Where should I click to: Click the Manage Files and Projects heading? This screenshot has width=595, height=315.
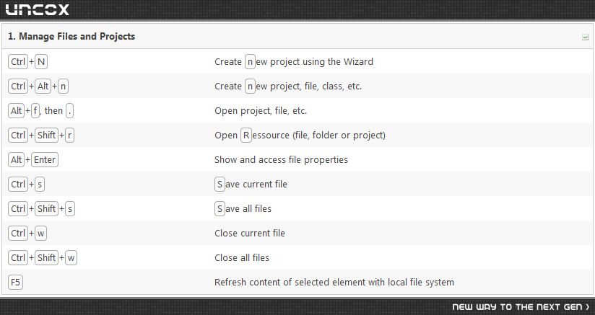tap(71, 36)
